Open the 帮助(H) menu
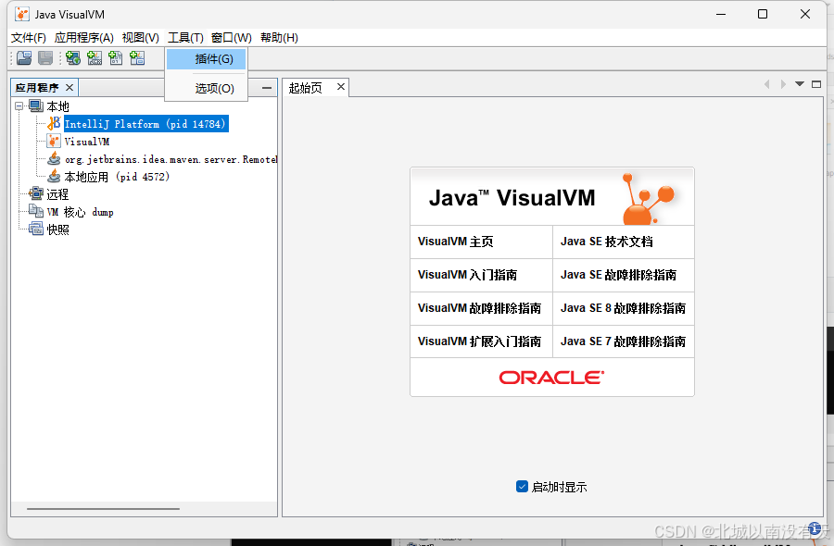 pos(279,38)
